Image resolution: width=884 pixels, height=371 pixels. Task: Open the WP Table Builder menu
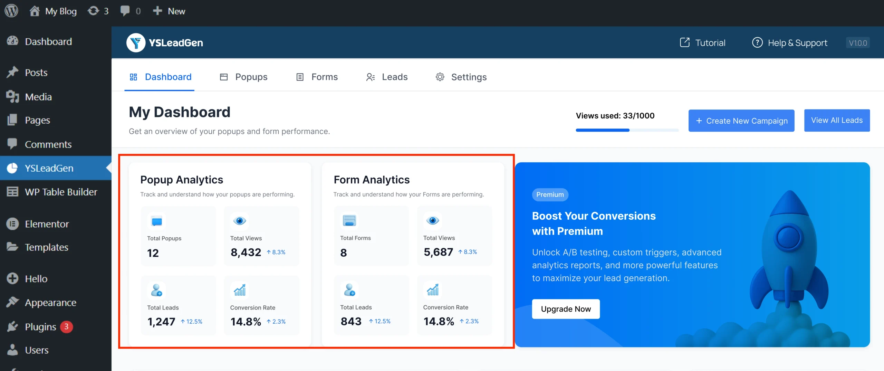pyautogui.click(x=56, y=192)
